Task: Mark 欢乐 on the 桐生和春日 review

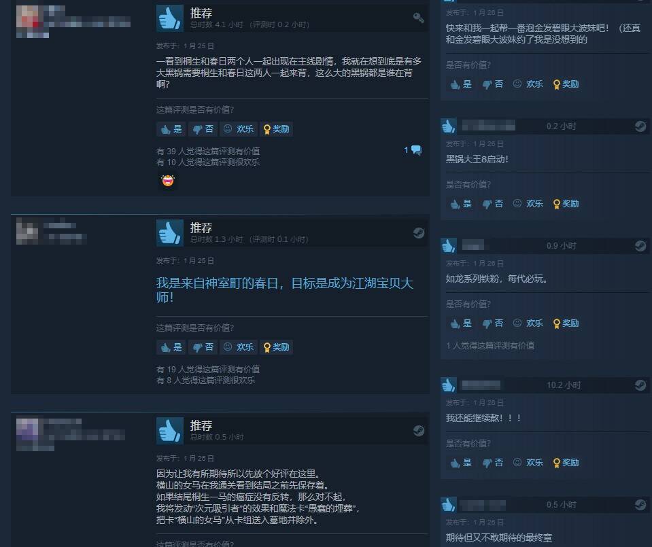Action: coord(239,129)
